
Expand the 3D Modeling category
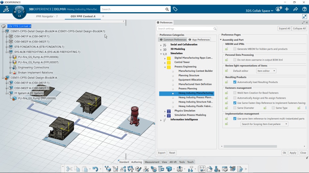point(161,50)
